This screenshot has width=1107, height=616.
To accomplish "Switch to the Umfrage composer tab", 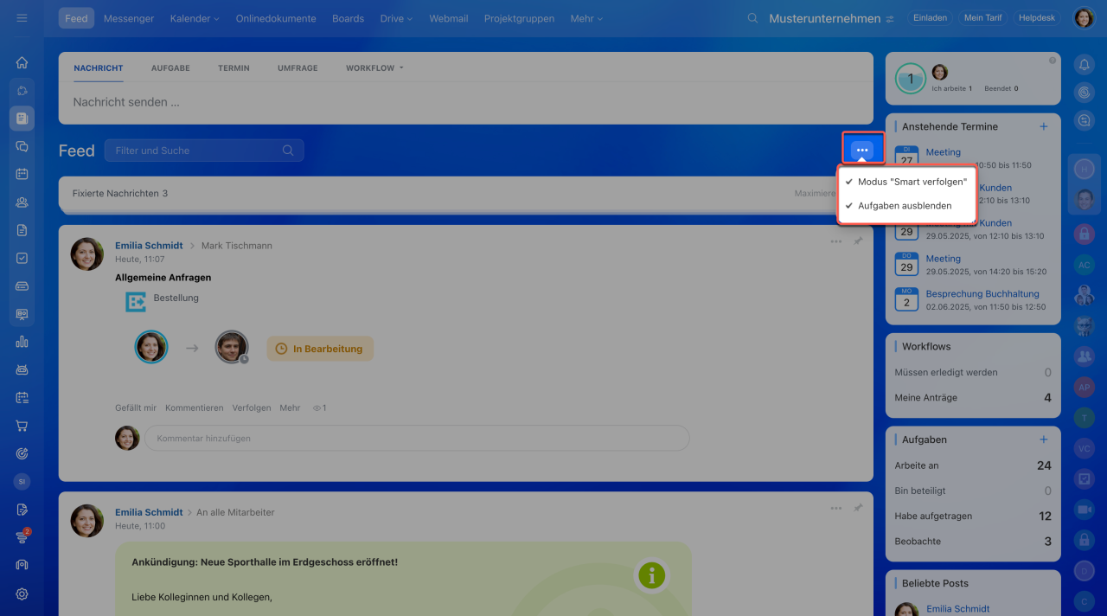I will tap(298, 67).
